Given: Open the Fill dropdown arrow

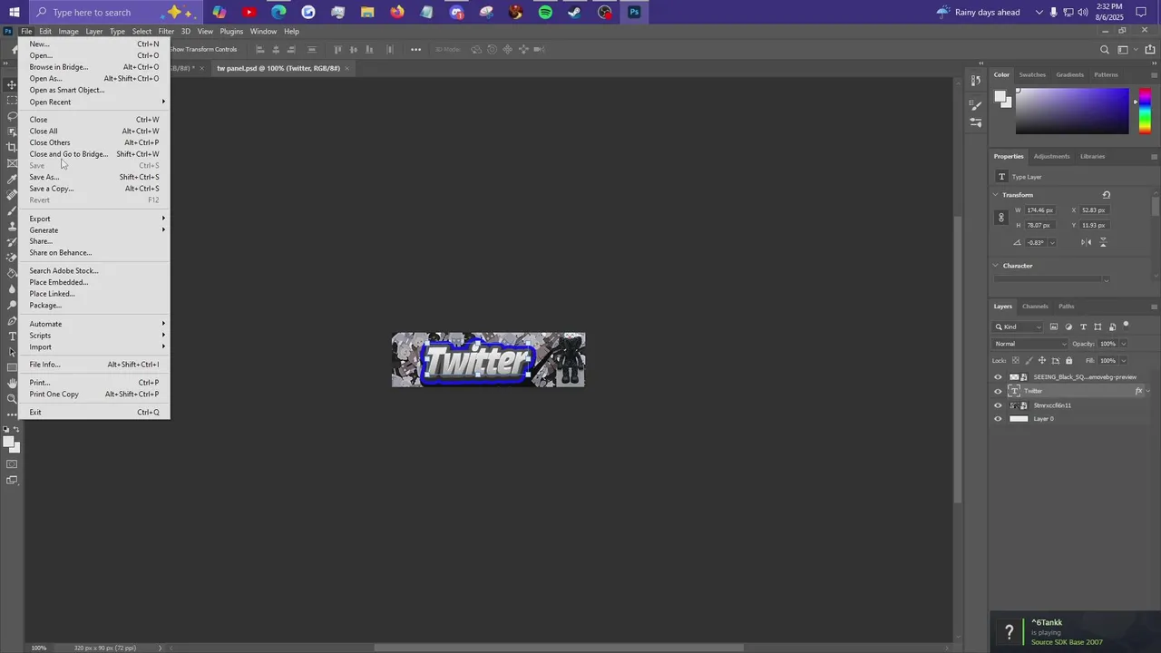Looking at the screenshot, I should (1123, 360).
